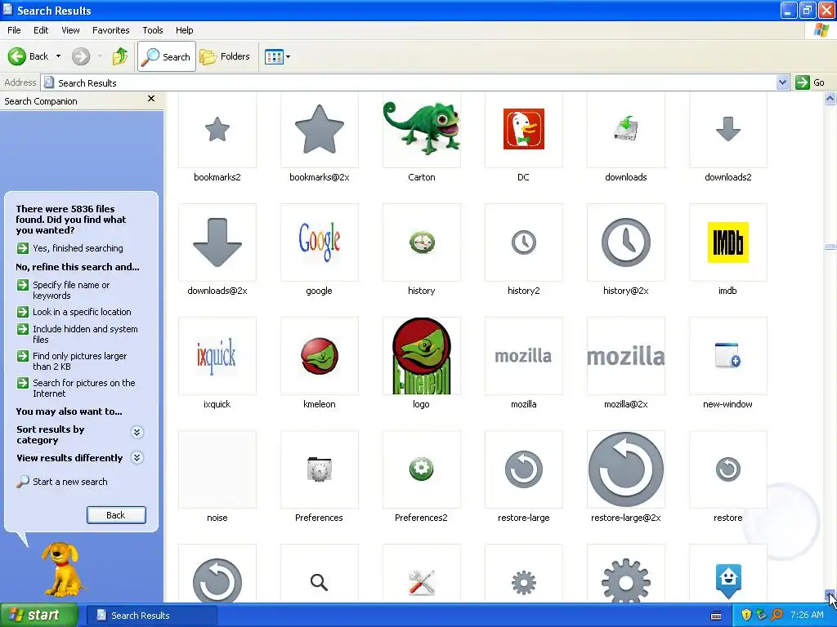Choose Find only pictures larger than 2 KB
Viewport: 837px width, 627px height.
(x=72, y=361)
